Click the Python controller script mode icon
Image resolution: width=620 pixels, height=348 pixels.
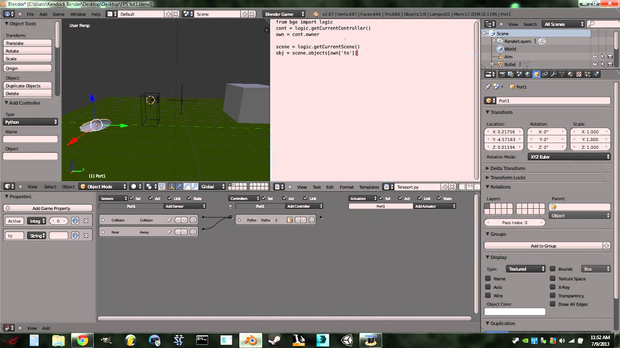[290, 220]
